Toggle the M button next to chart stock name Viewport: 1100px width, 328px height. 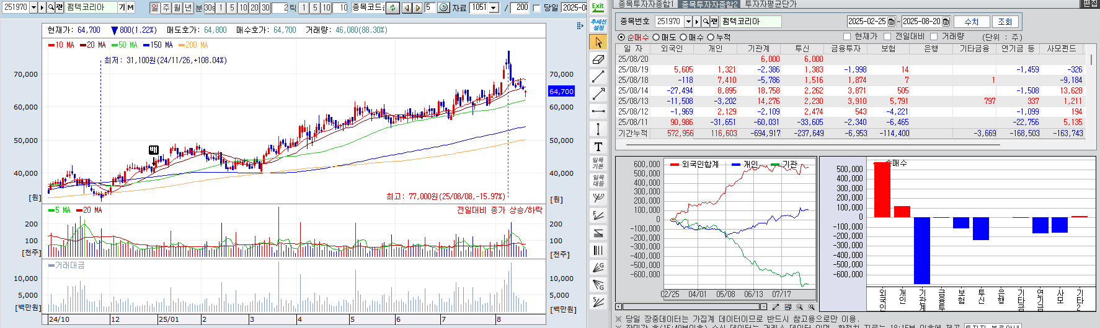(130, 7)
